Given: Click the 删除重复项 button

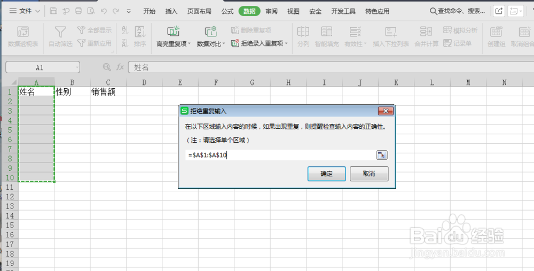Looking at the screenshot, I should pos(251,30).
